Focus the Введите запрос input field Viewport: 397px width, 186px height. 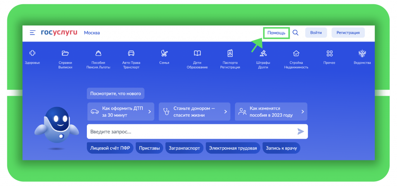click(197, 132)
